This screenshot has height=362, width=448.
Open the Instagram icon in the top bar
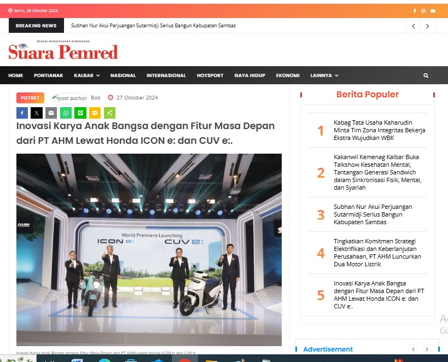click(x=423, y=11)
